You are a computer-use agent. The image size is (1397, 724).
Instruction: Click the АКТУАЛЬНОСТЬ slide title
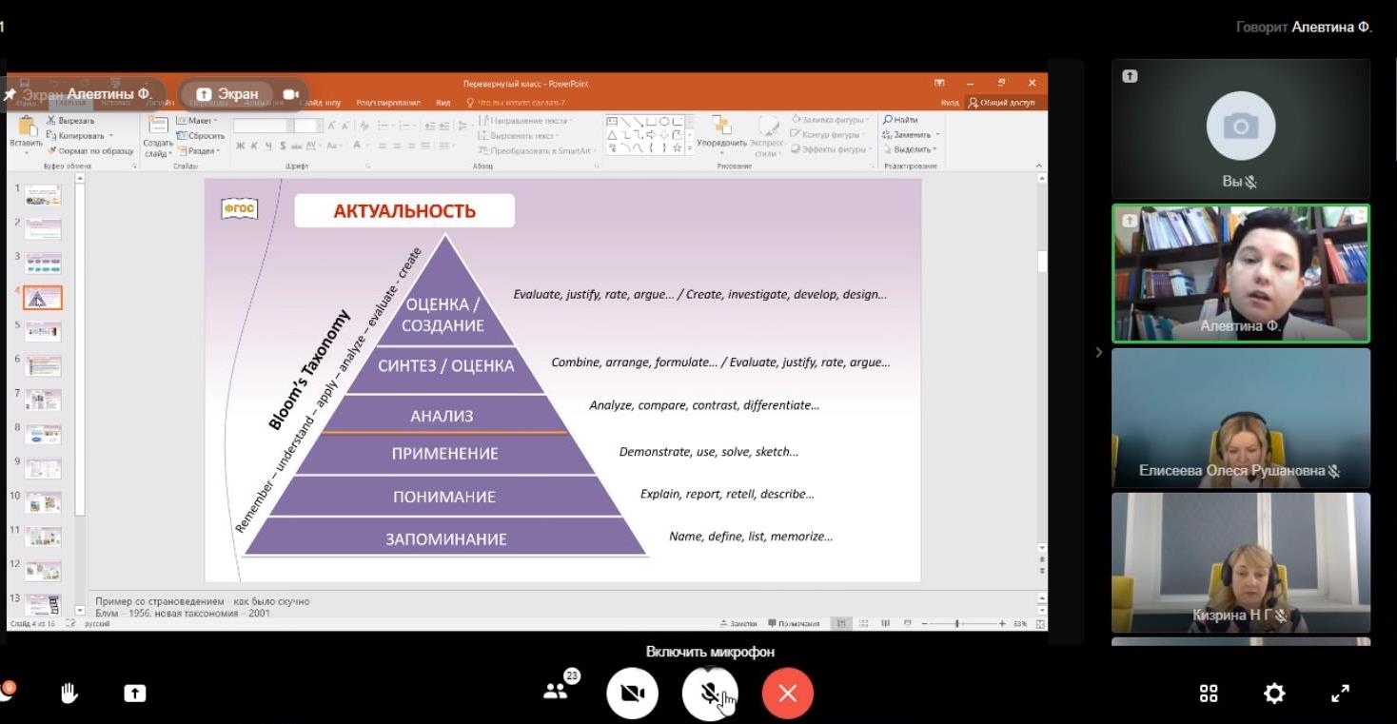coord(404,211)
